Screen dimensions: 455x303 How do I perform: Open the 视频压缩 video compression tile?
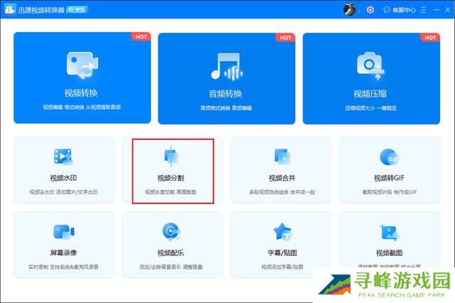point(371,78)
